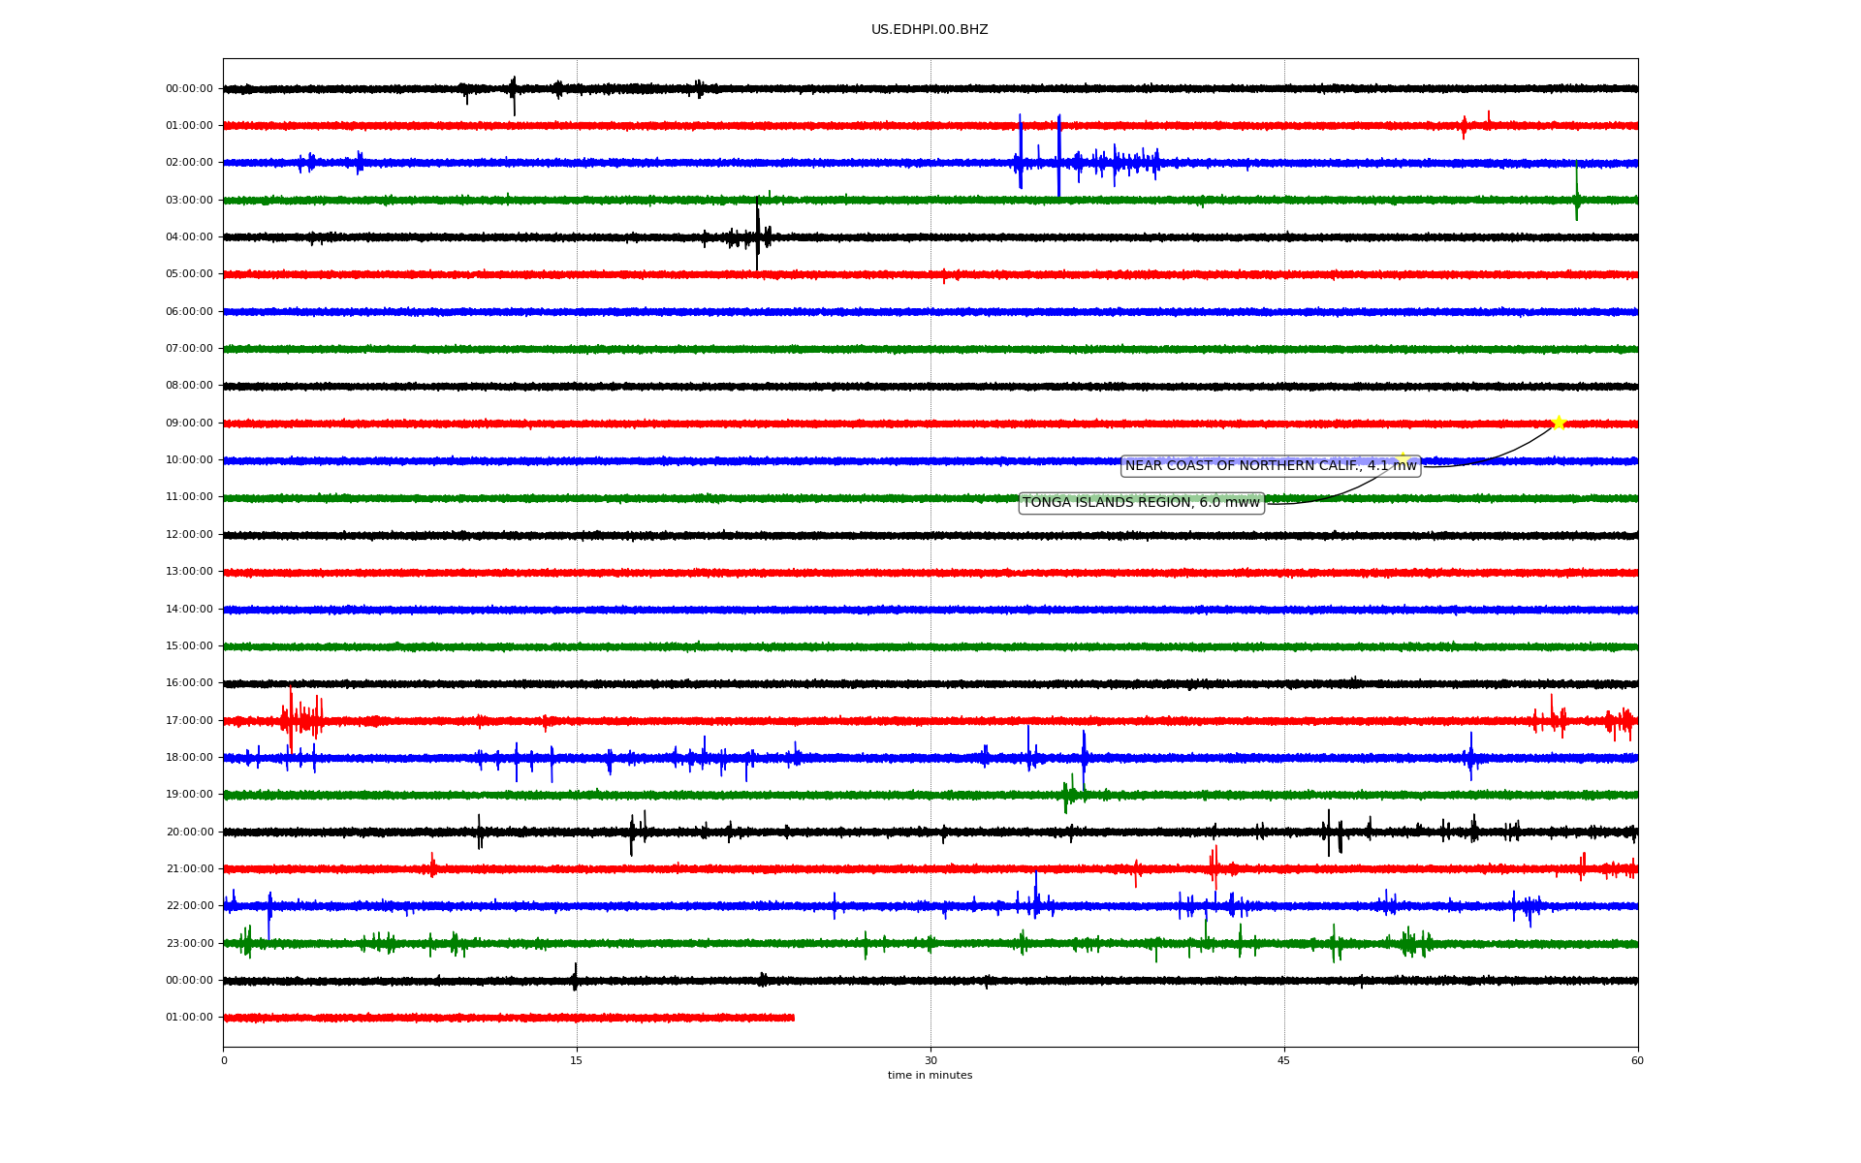The height and width of the screenshot is (1163, 1861).
Task: Click the yellow star marker on 09:00 trace
Action: 1558,423
